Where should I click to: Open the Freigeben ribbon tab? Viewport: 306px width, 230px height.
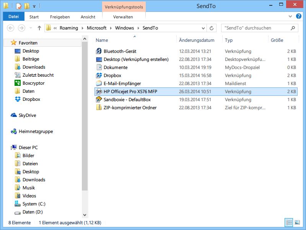tap(60, 17)
